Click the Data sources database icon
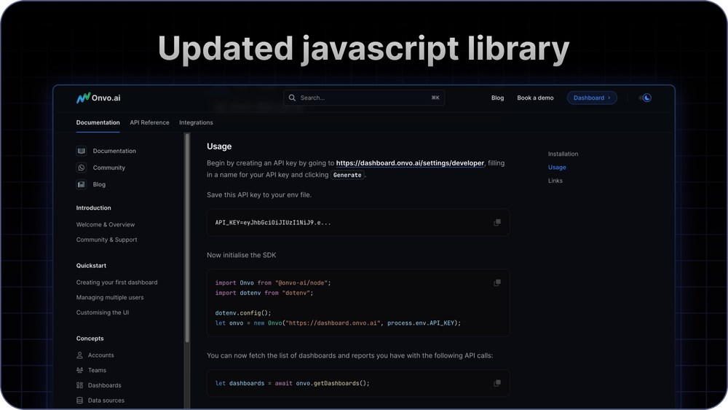The height and width of the screenshot is (410, 728). 80,401
